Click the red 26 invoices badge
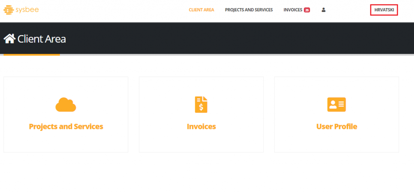The width and height of the screenshot is (414, 193). [x=307, y=10]
